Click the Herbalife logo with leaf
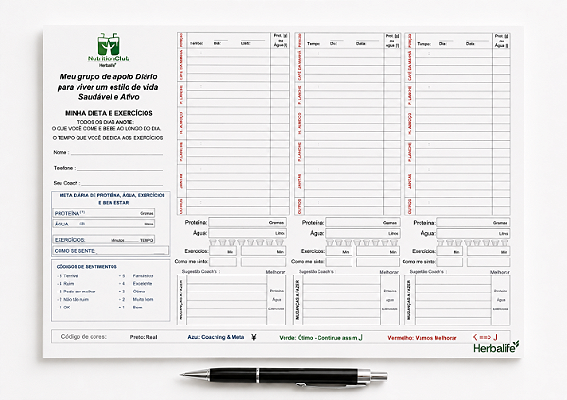The width and height of the screenshot is (567, 400). click(496, 347)
